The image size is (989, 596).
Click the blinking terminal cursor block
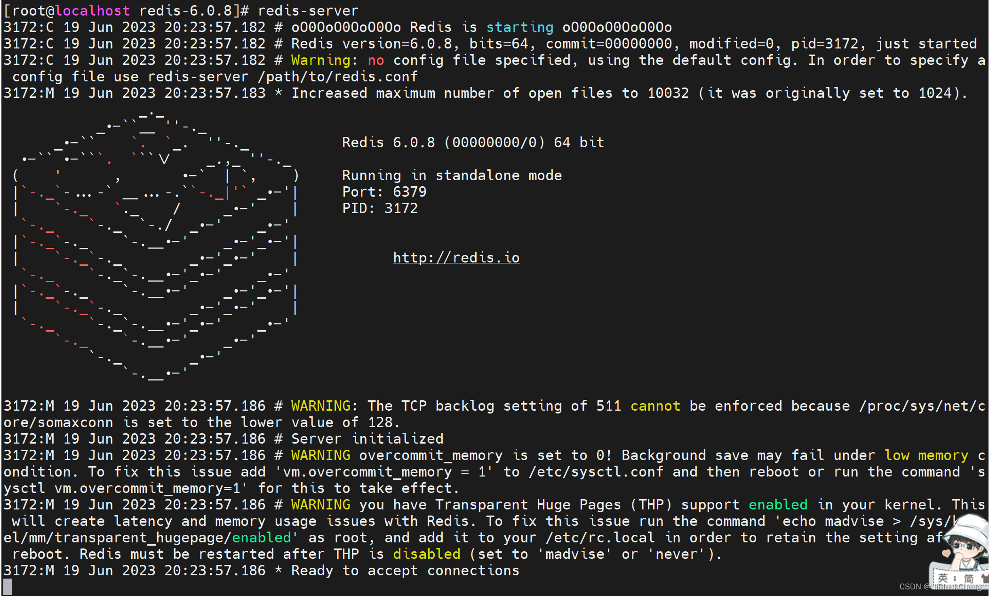pos(8,587)
